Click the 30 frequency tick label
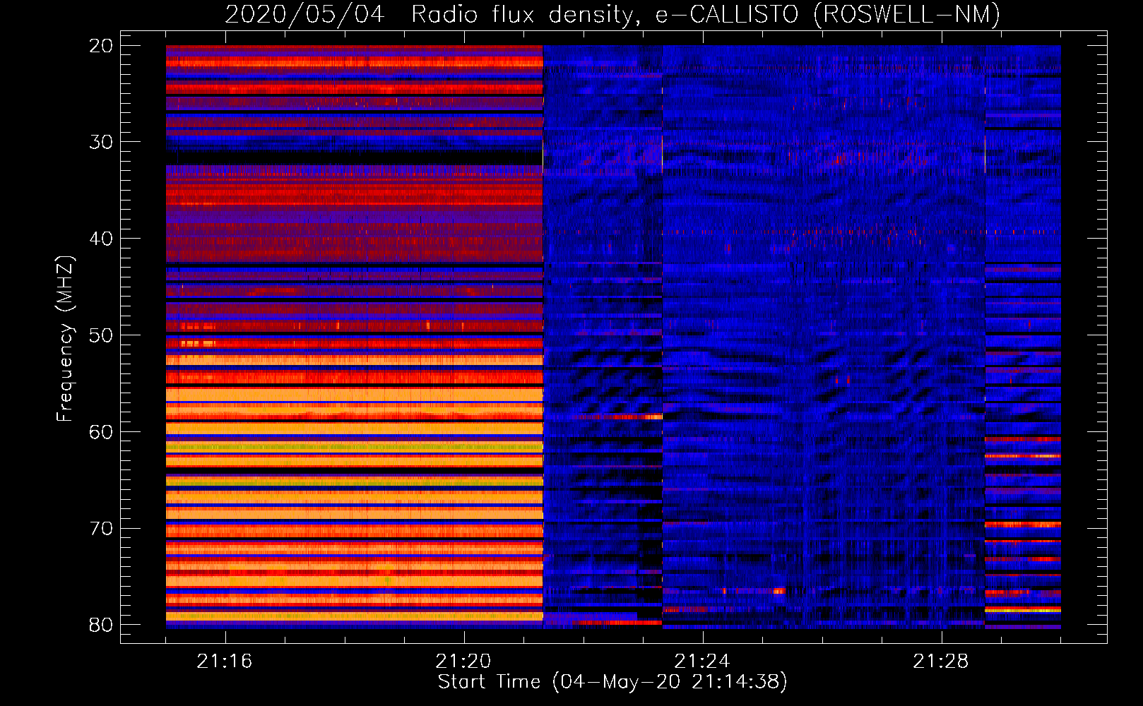 [101, 142]
